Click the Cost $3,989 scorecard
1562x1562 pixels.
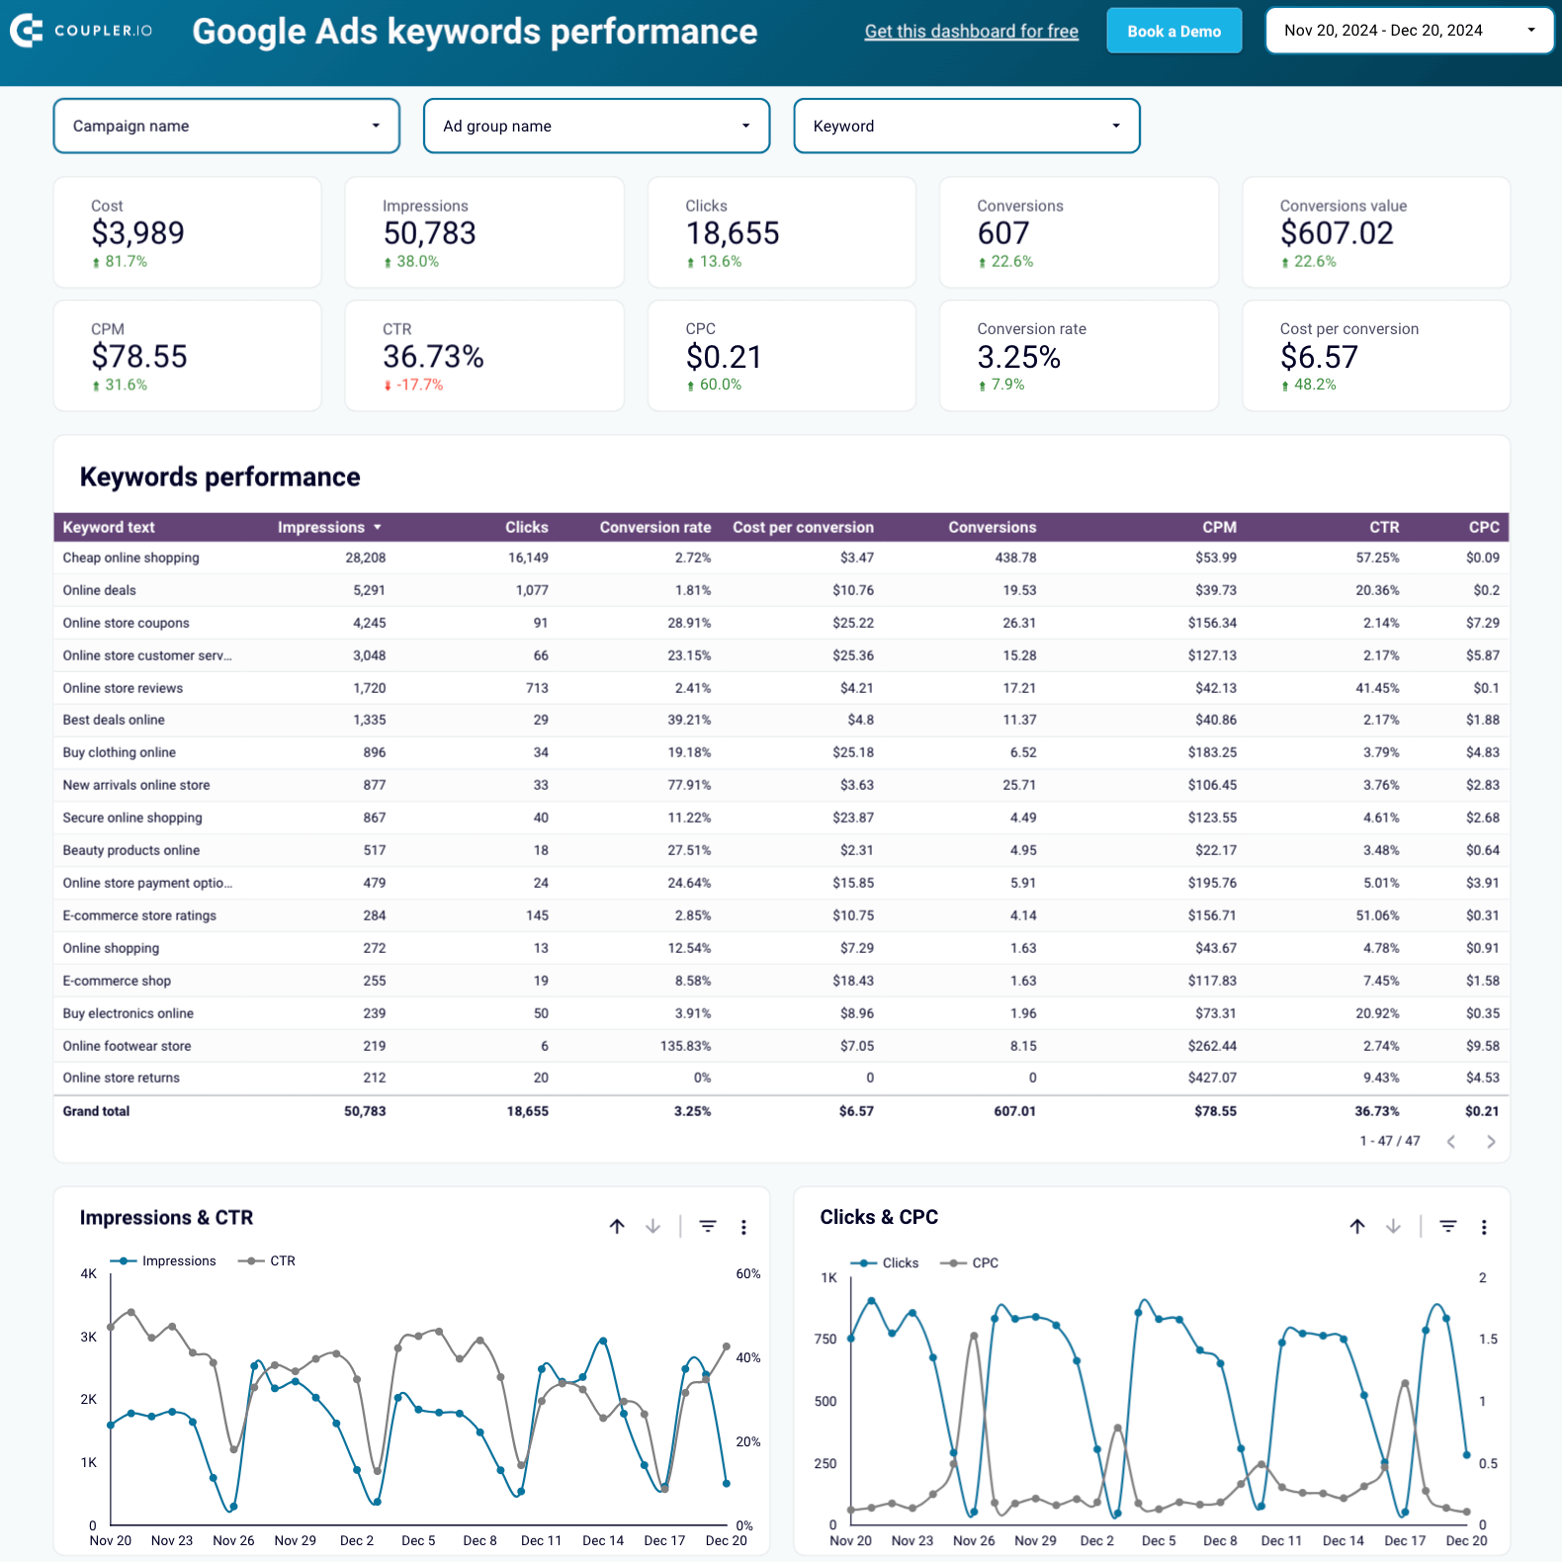[188, 232]
